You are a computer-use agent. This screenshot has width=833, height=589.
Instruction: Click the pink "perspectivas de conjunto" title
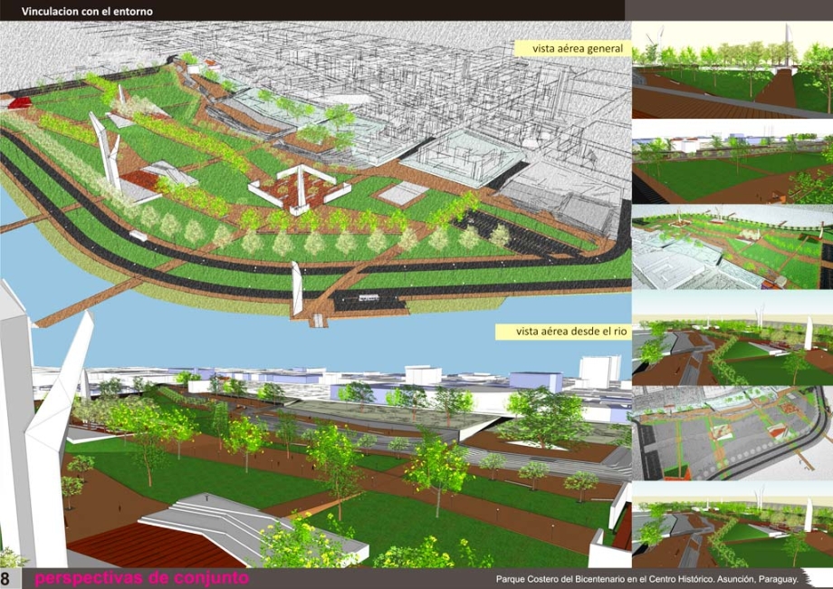(140, 579)
